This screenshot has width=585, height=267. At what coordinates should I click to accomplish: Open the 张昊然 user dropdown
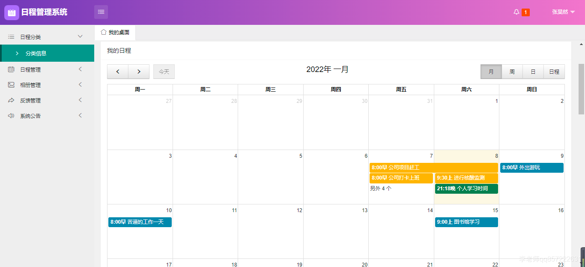coord(563,12)
